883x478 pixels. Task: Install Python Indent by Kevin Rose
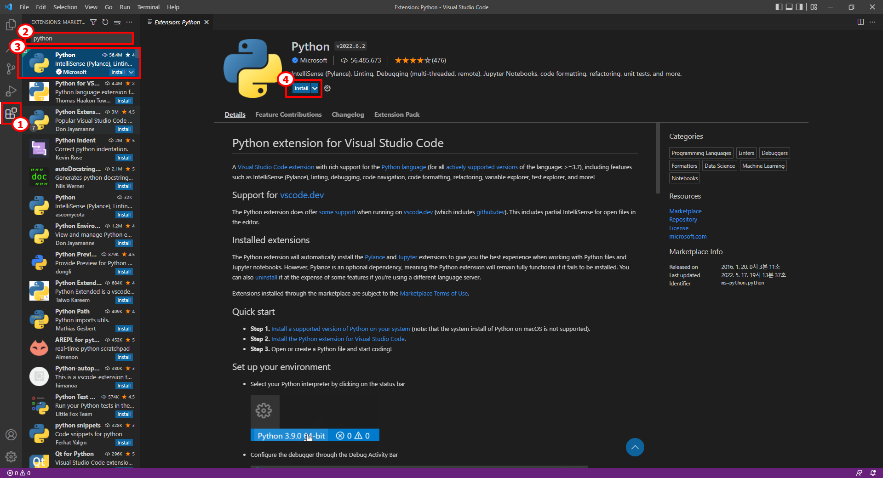[124, 158]
